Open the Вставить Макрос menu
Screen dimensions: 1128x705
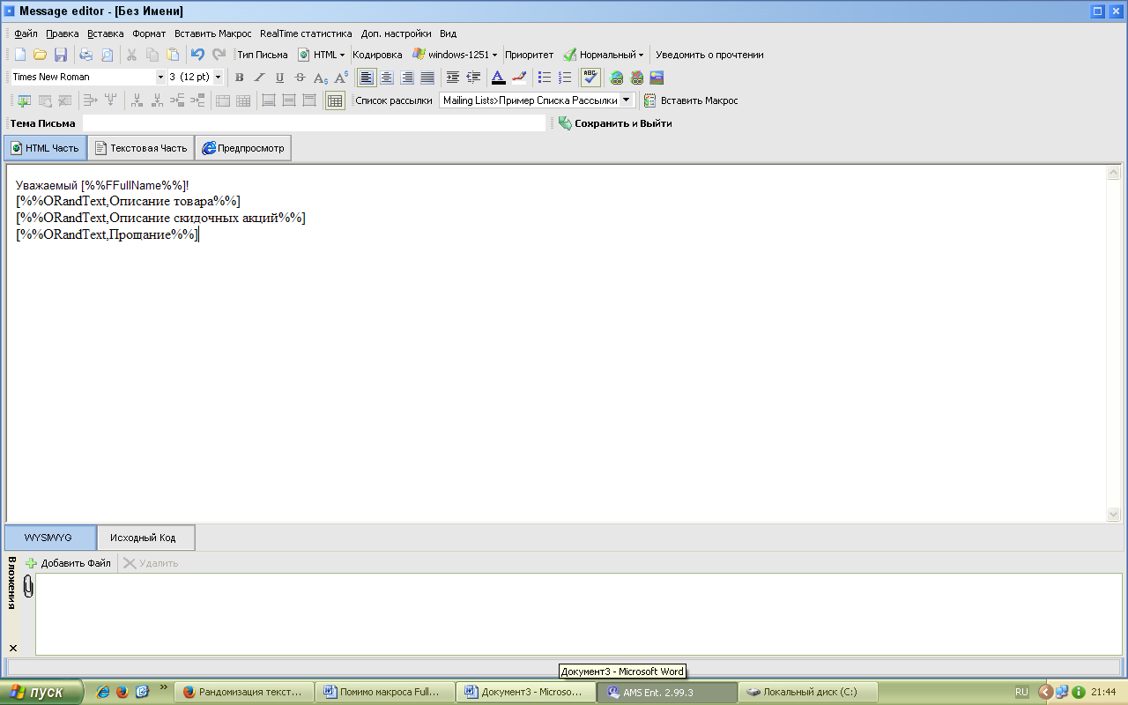(x=213, y=33)
